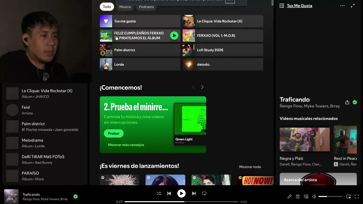Mute volume with the speaker icon

click(314, 197)
